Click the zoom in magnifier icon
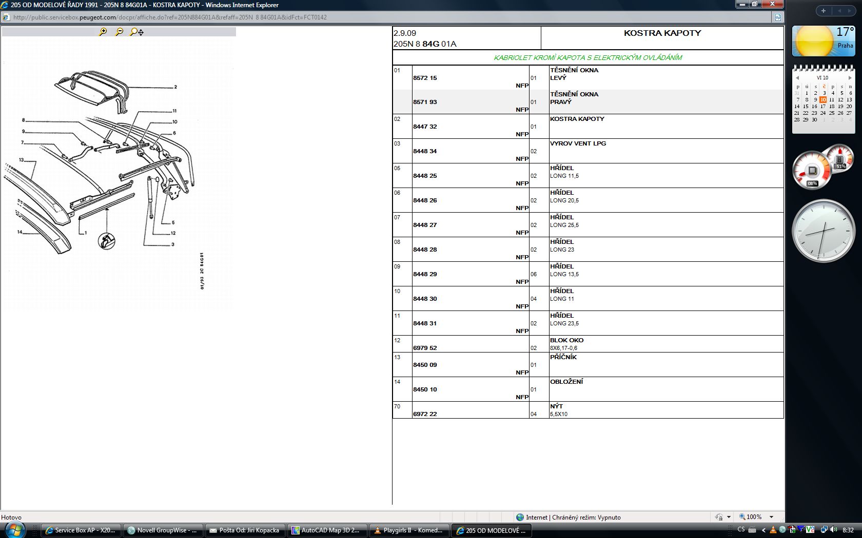Viewport: 862px width, 538px height. tap(103, 32)
